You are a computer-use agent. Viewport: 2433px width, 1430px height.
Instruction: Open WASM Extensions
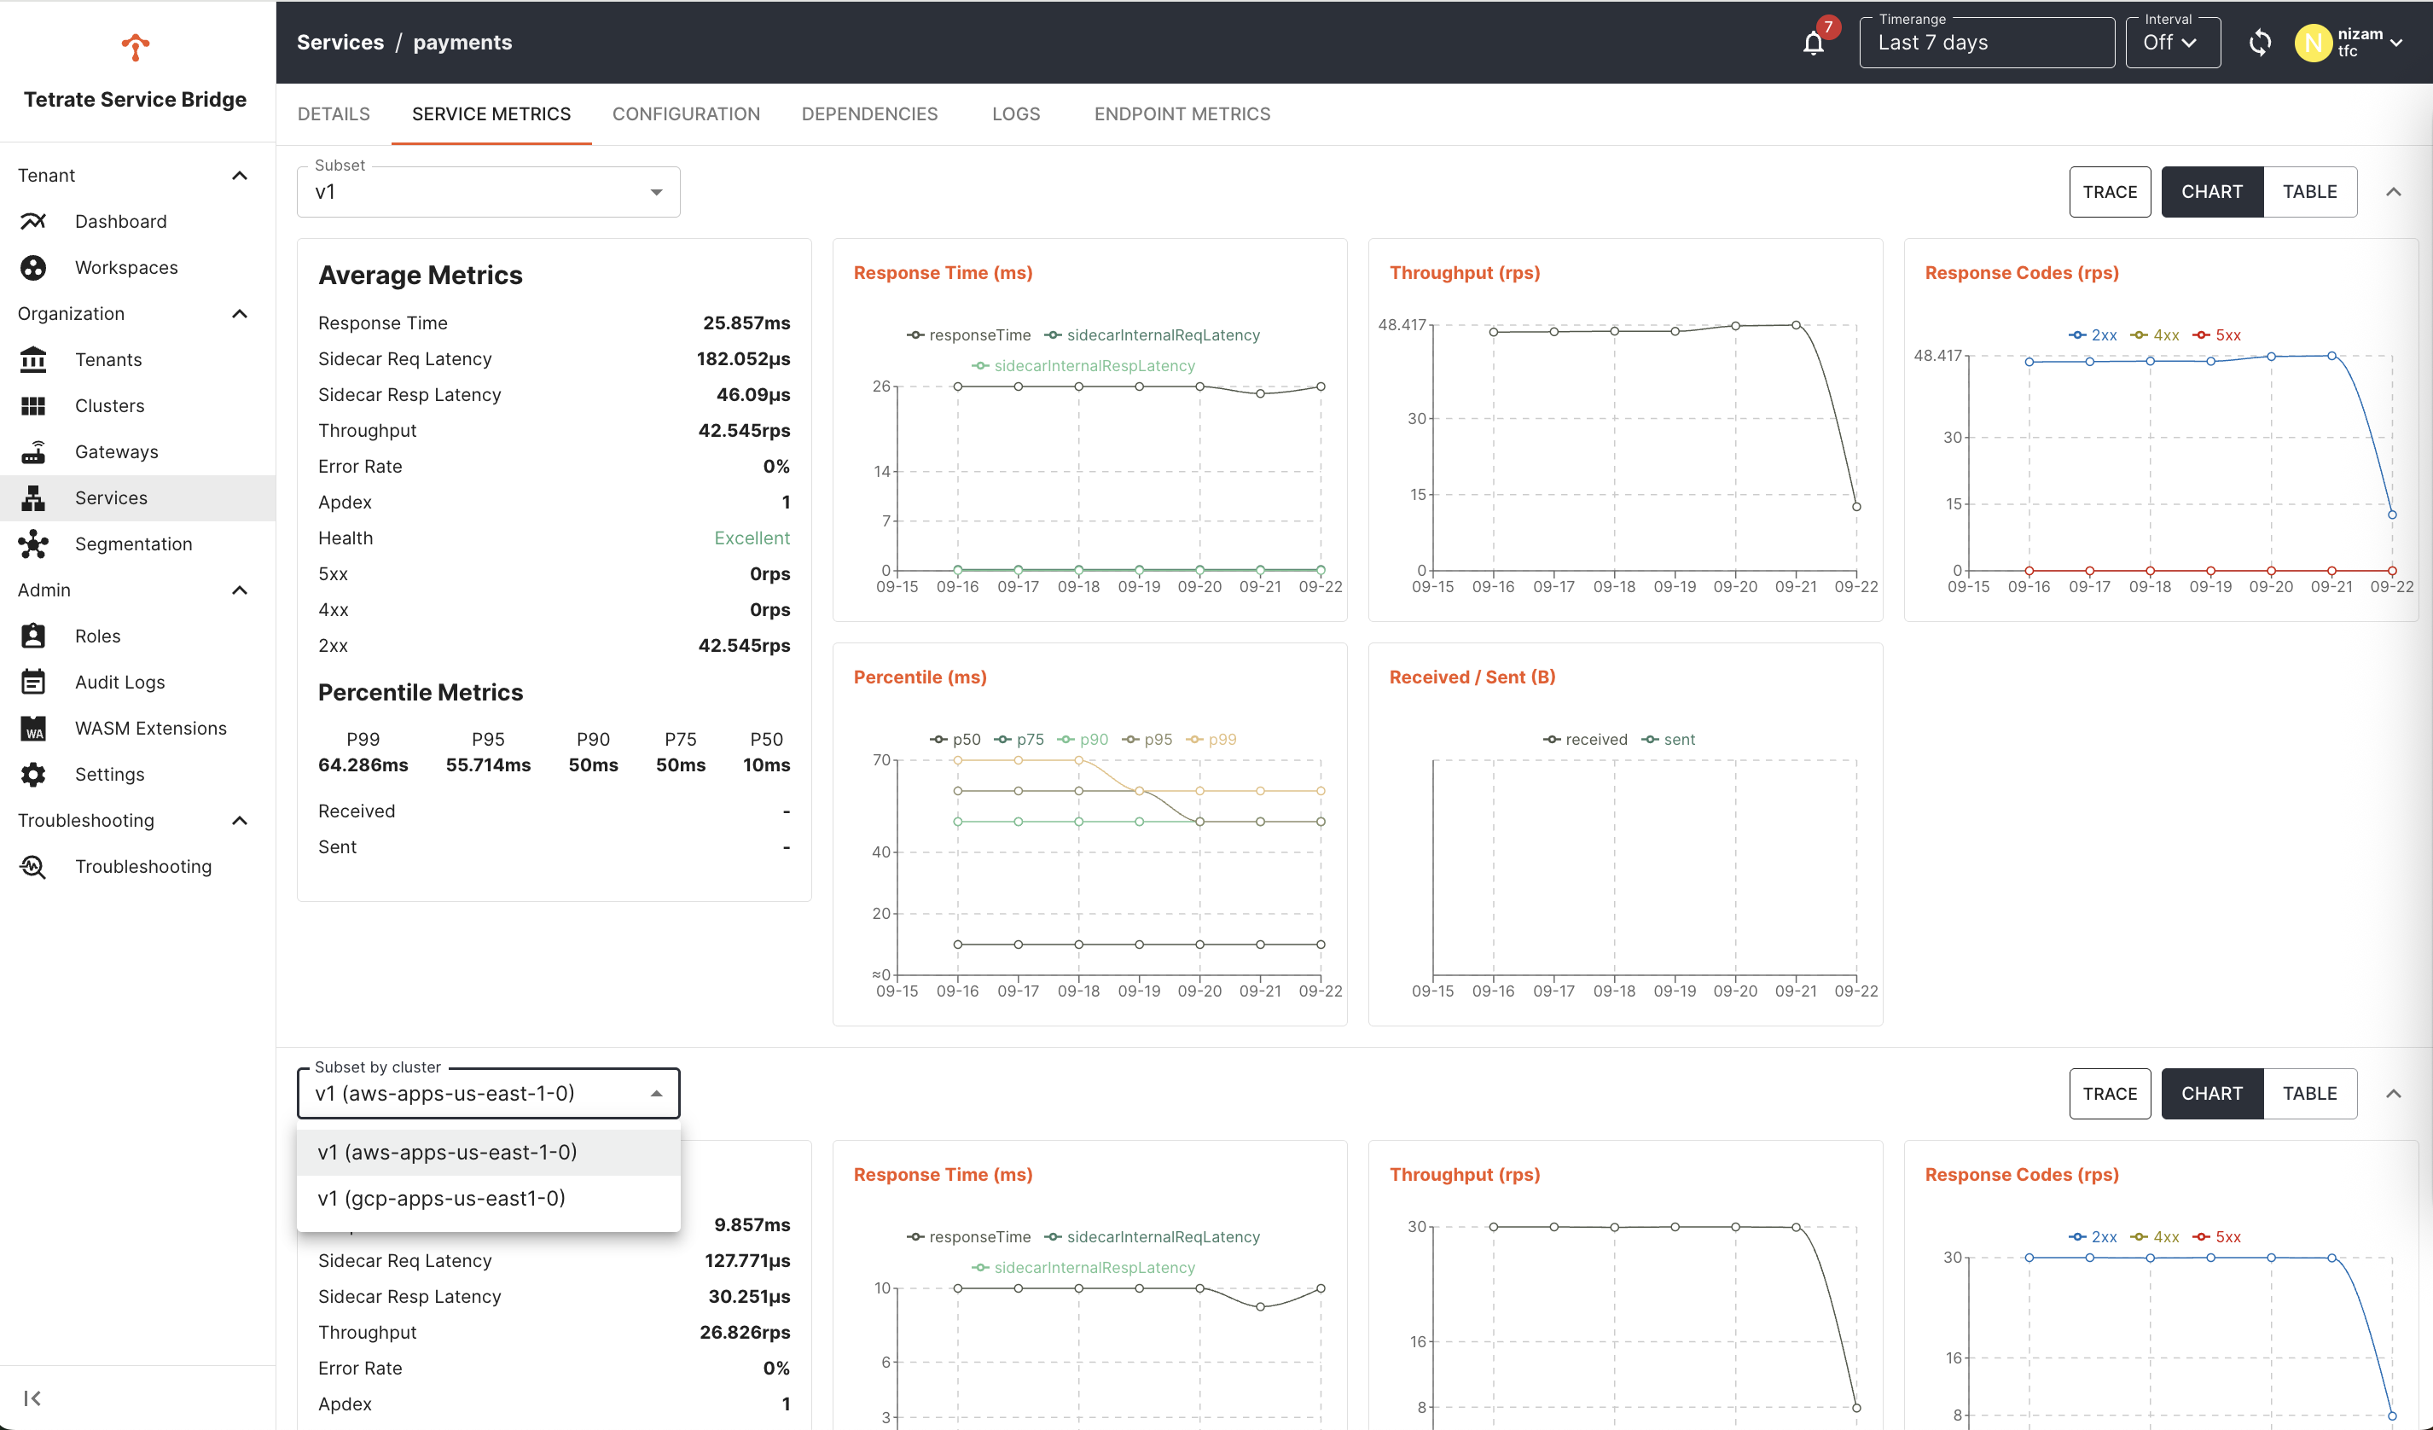(151, 728)
